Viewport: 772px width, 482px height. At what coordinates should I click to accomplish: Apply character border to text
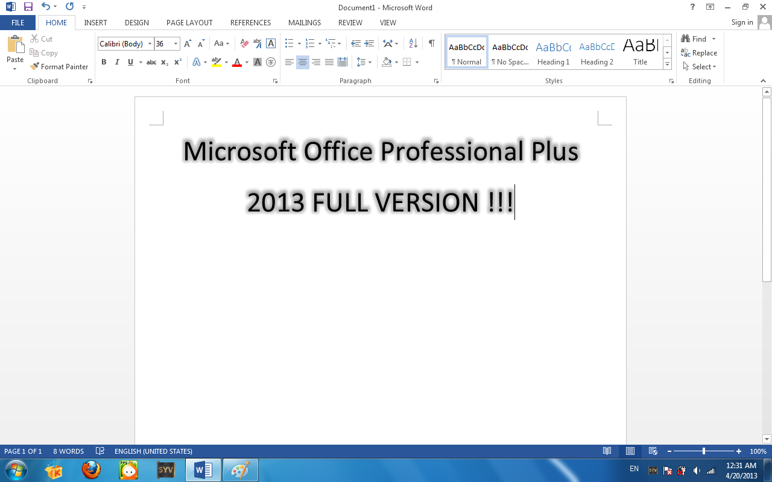point(271,44)
